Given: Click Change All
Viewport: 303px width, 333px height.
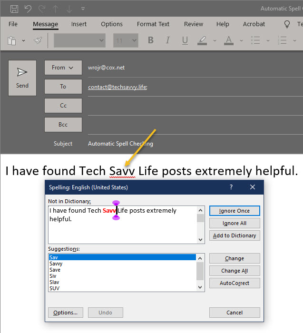Looking at the screenshot, I should [235, 271].
